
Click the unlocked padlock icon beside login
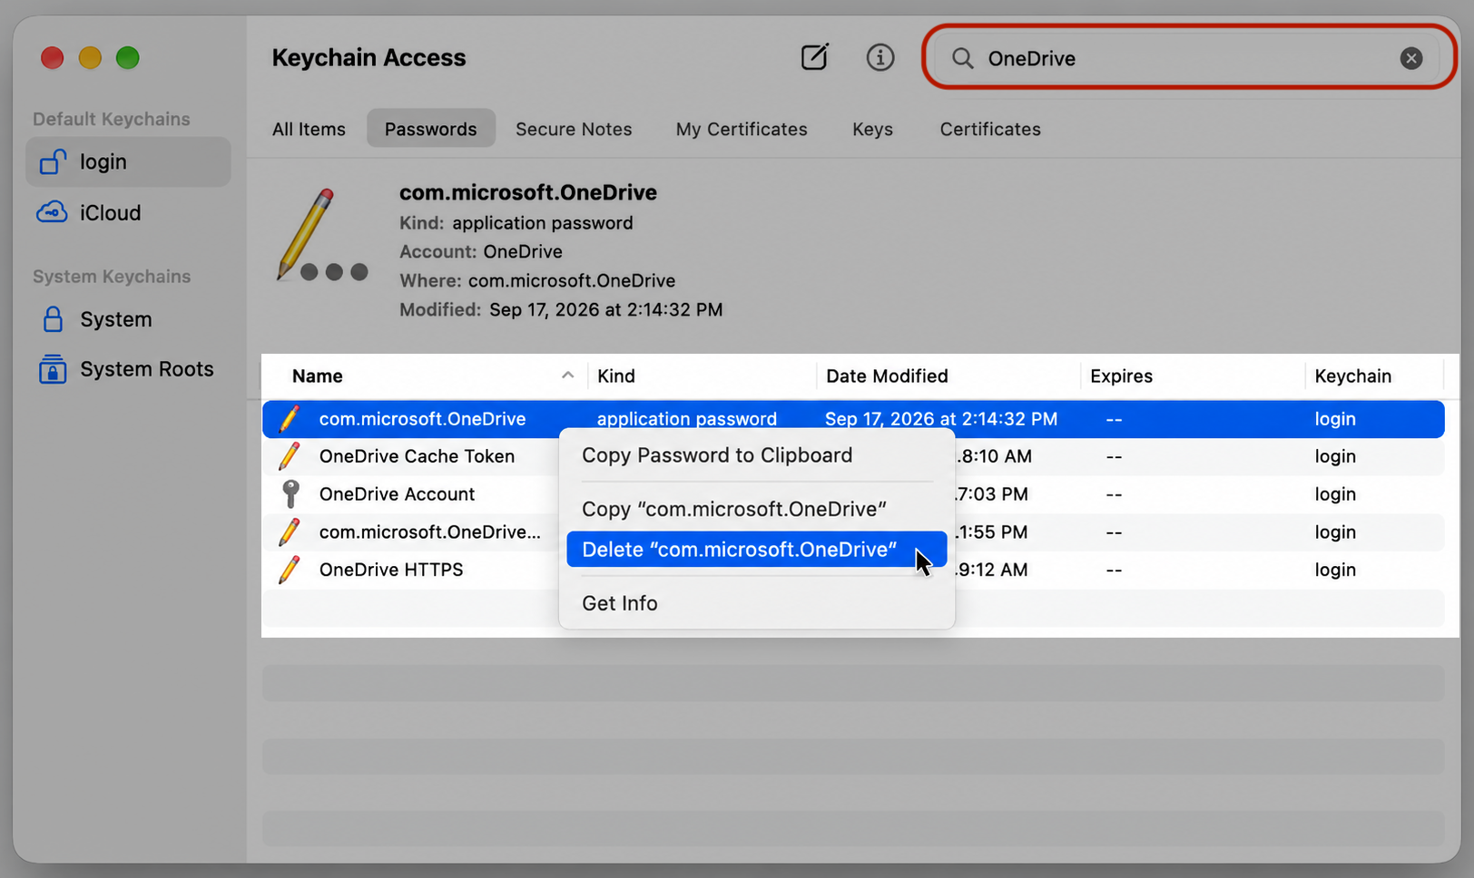point(52,161)
